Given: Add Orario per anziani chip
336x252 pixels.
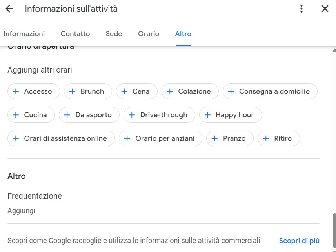Looking at the screenshot, I should click(x=160, y=138).
